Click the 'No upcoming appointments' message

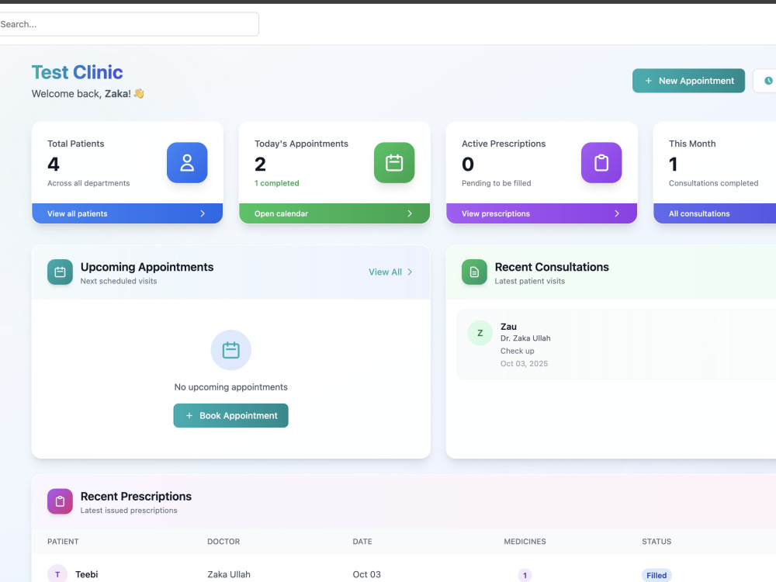click(x=230, y=387)
